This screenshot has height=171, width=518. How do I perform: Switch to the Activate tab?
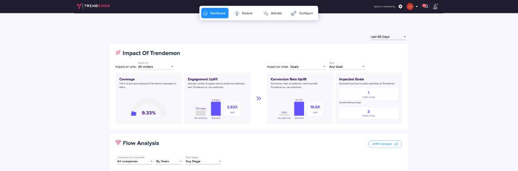click(x=273, y=13)
